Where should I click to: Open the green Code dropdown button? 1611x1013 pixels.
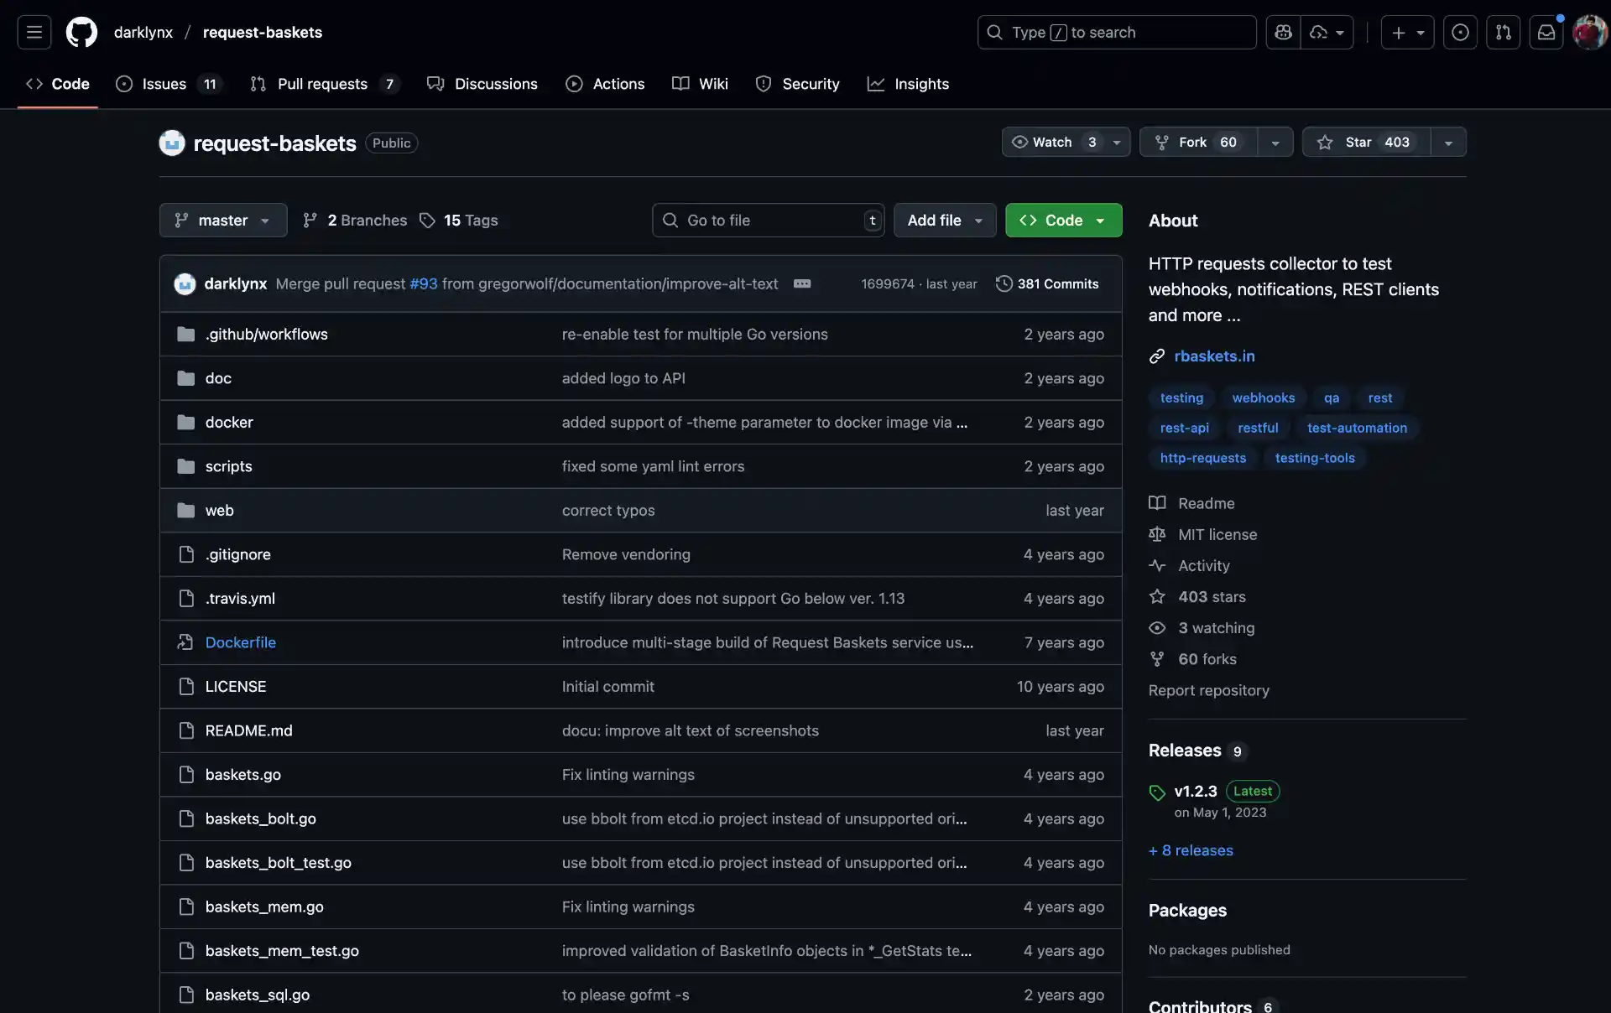[1063, 220]
